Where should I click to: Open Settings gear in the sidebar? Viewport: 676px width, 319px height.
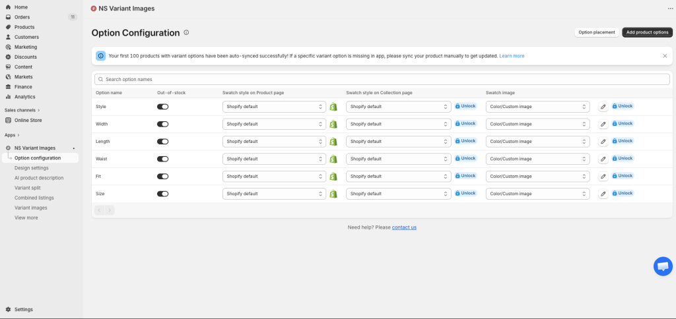9,309
